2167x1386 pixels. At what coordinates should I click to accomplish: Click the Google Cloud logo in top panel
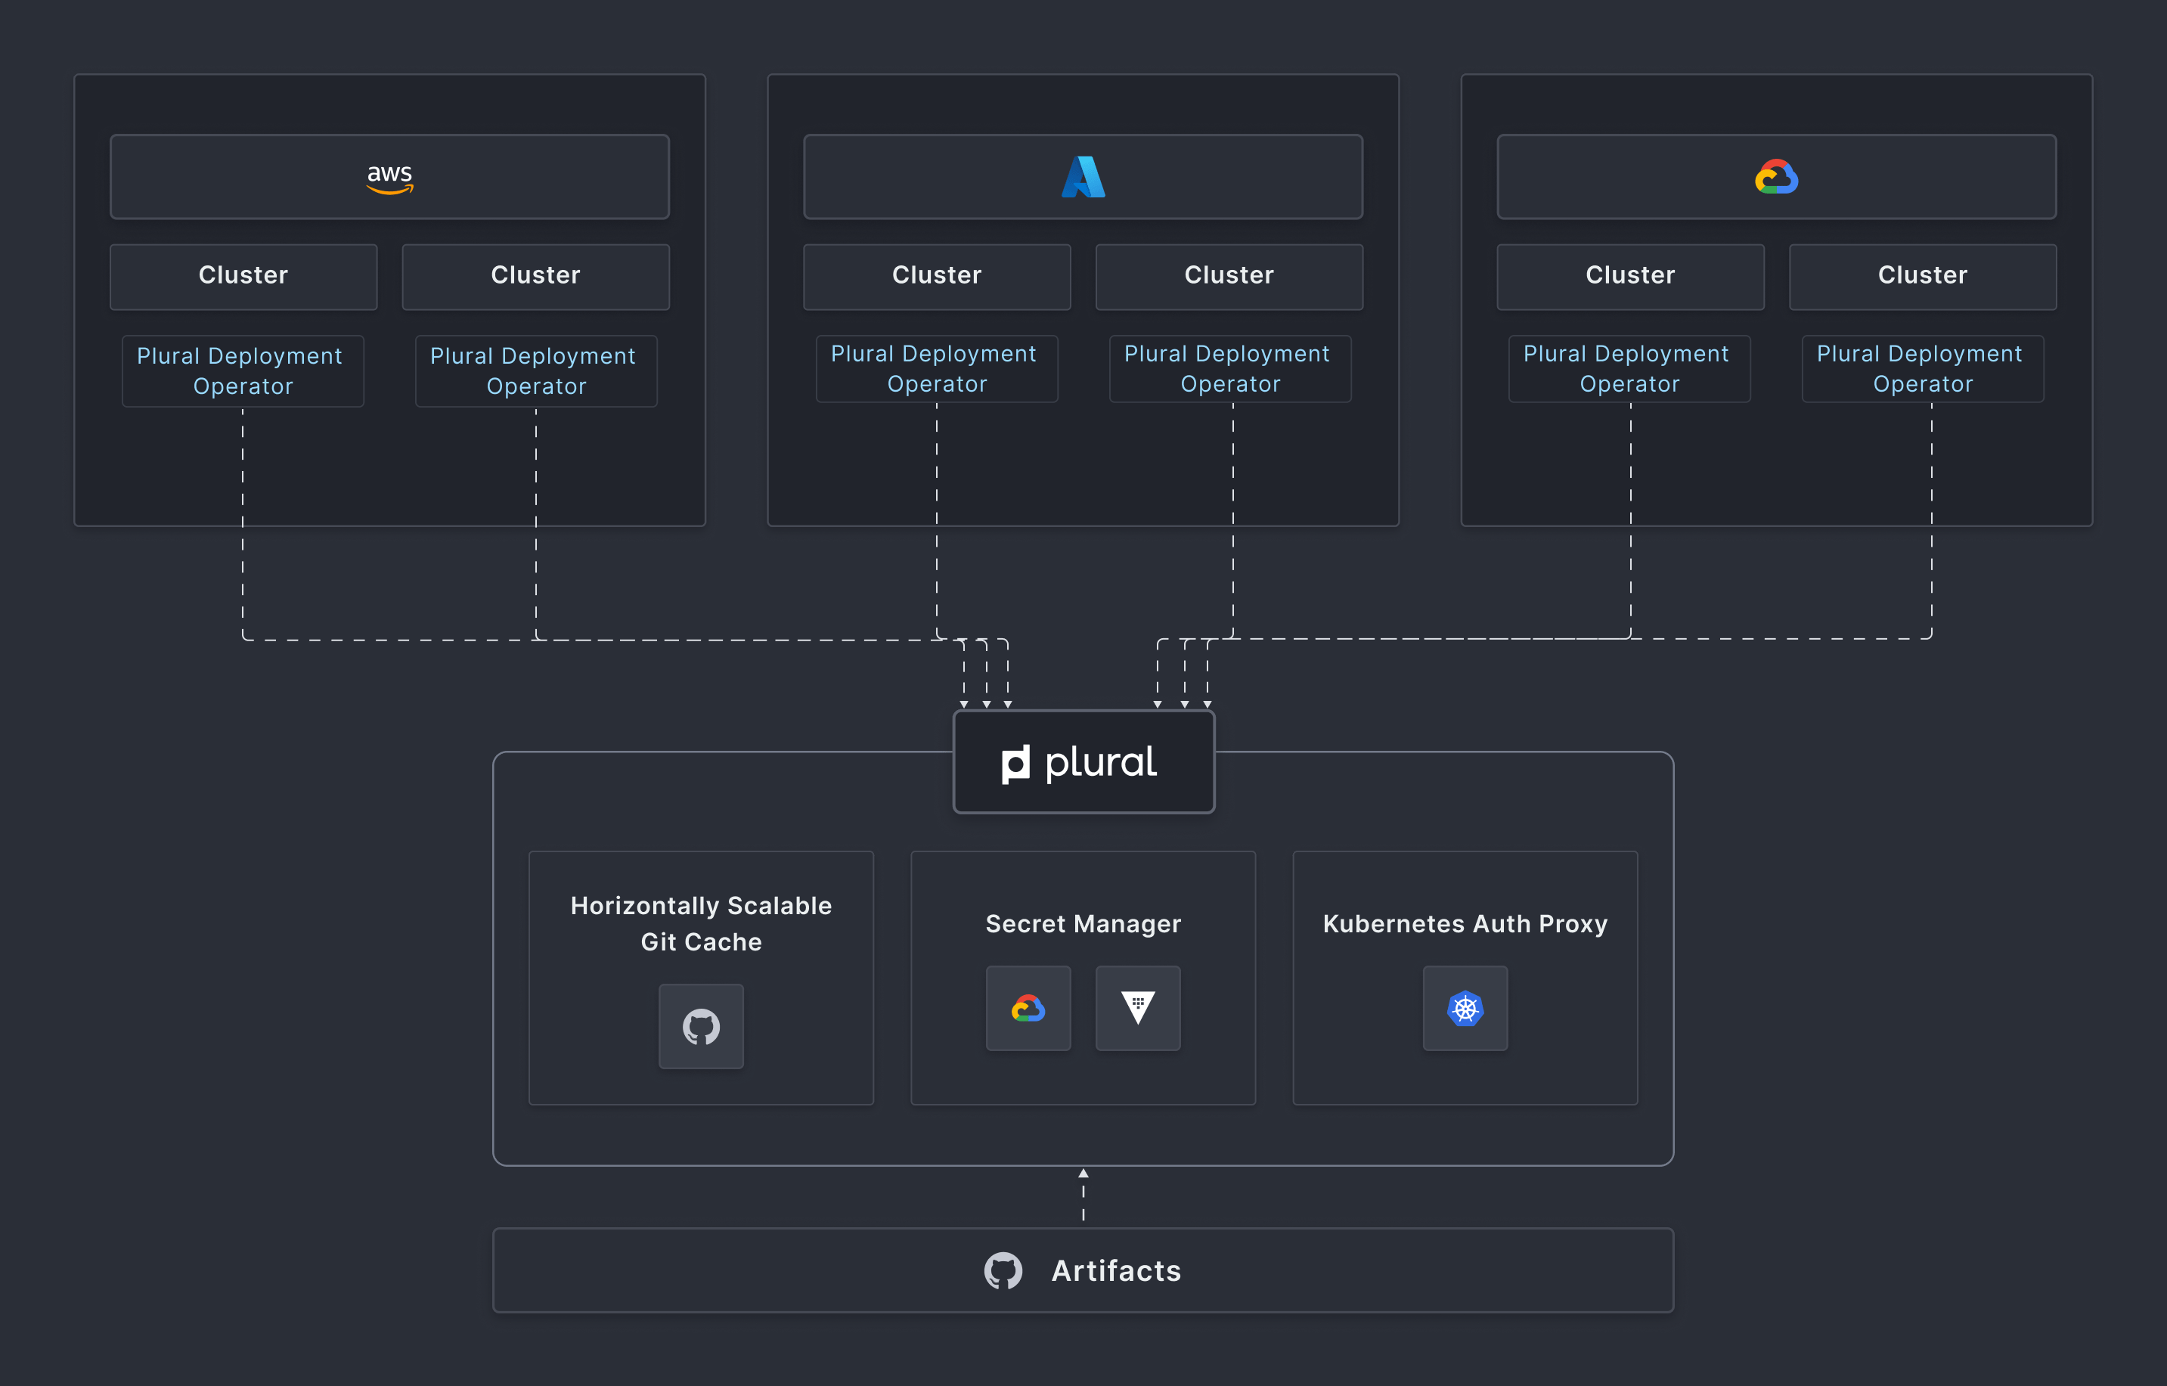(x=1775, y=177)
